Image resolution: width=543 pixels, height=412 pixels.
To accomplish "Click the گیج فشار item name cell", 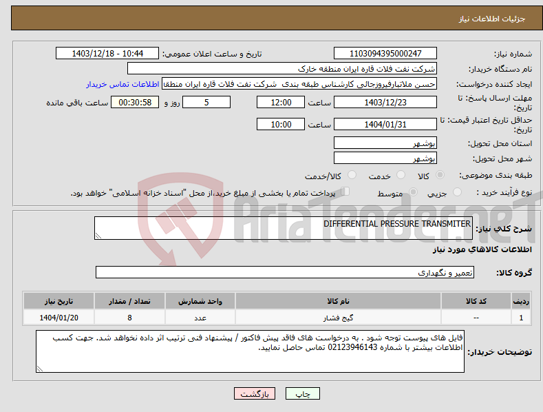I will [x=338, y=318].
